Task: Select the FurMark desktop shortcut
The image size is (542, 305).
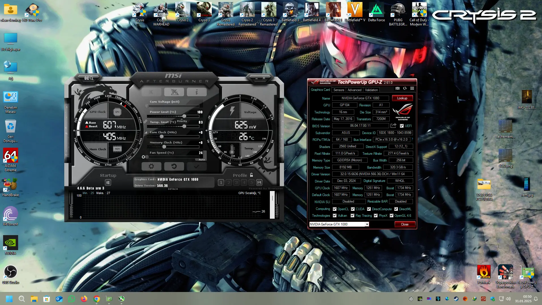Action: pos(484,274)
